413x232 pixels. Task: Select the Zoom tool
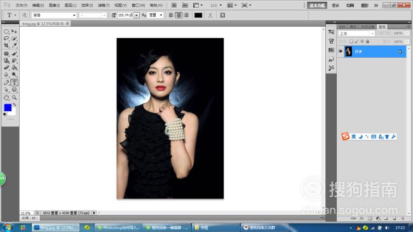(14, 97)
